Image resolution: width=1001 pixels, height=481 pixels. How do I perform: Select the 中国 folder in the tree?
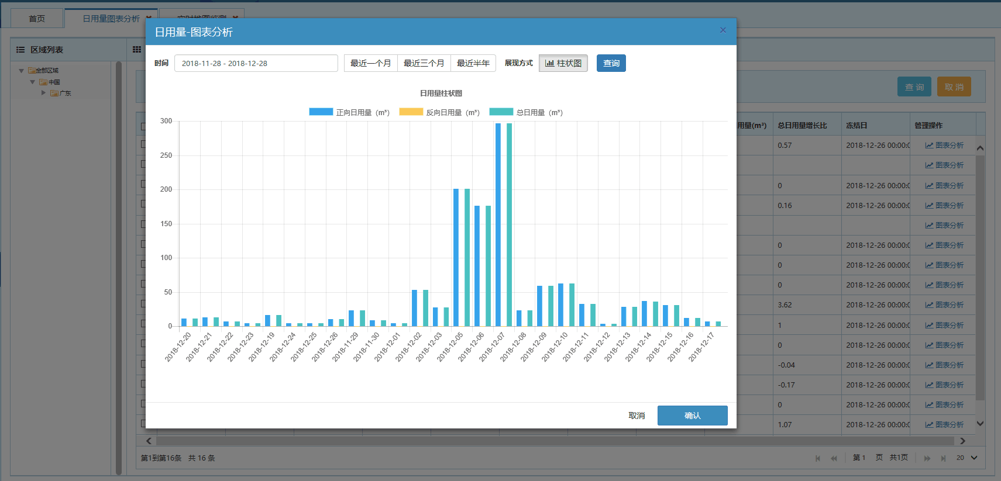click(x=50, y=82)
